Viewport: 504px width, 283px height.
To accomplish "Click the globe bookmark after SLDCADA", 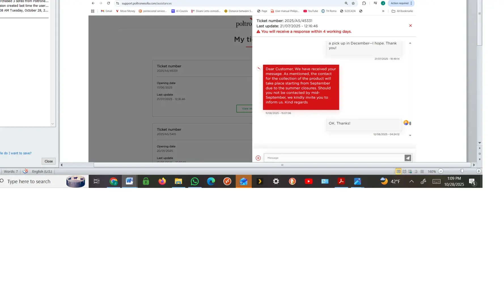I will 361,11.
